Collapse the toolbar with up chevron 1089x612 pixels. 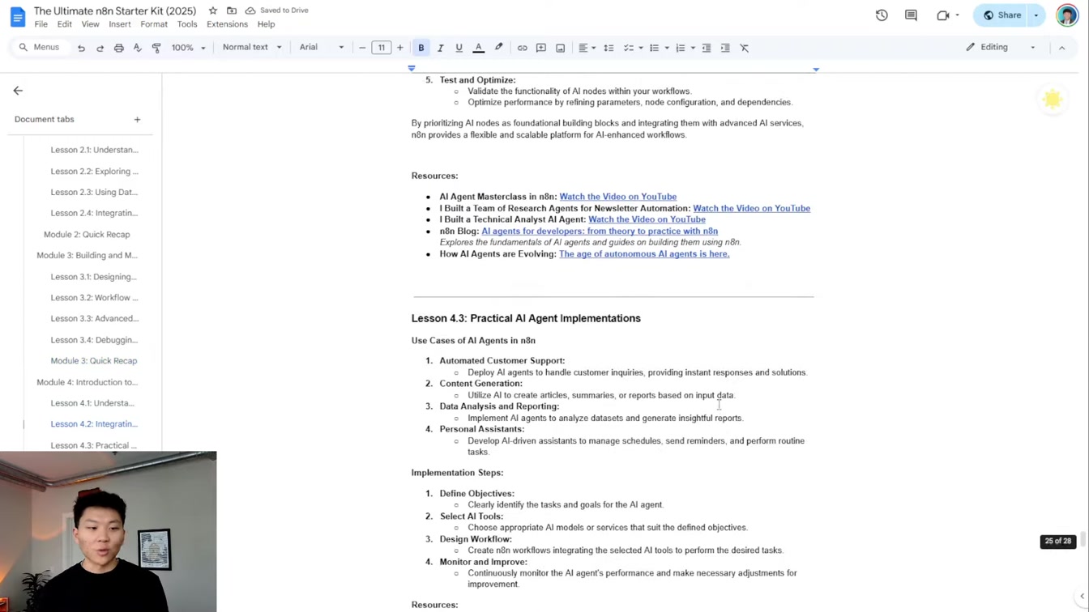(1061, 48)
